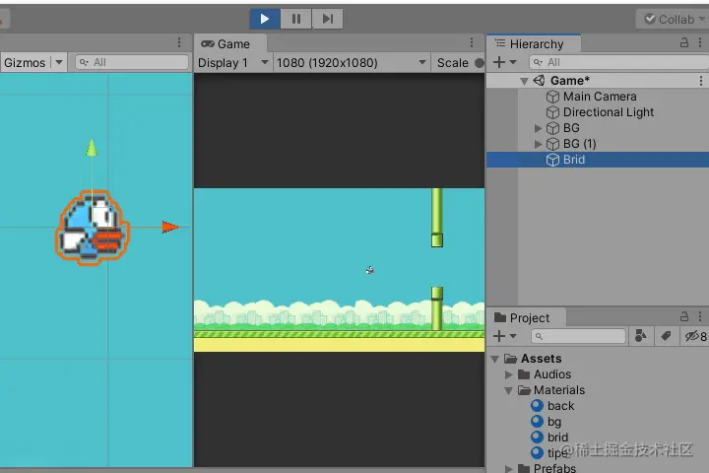Select the Assets folder
709x473 pixels.
pyautogui.click(x=541, y=359)
